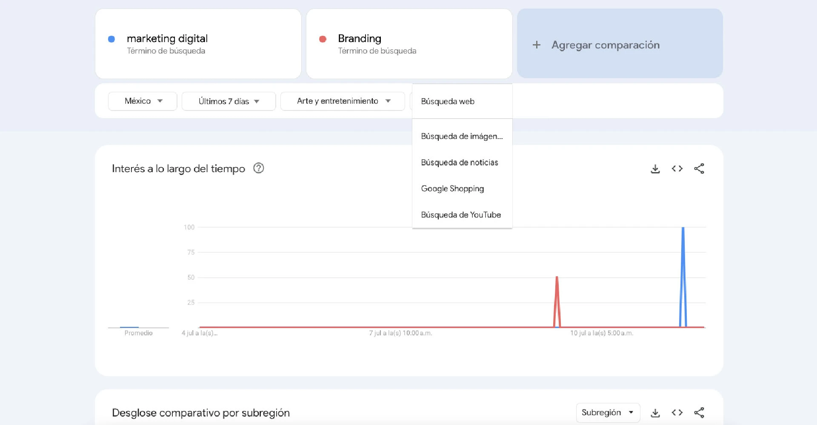The image size is (817, 425).
Task: Download the subregion breakdown data
Action: coord(655,413)
